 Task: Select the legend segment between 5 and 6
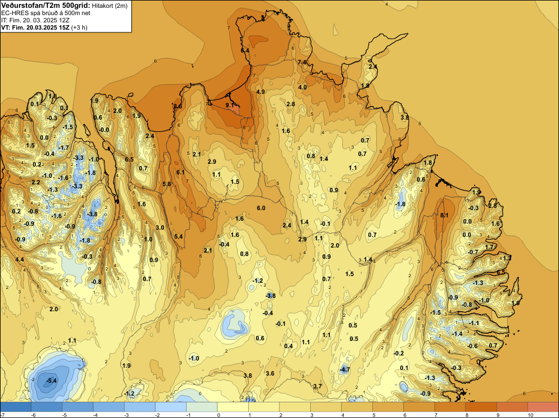(389, 407)
